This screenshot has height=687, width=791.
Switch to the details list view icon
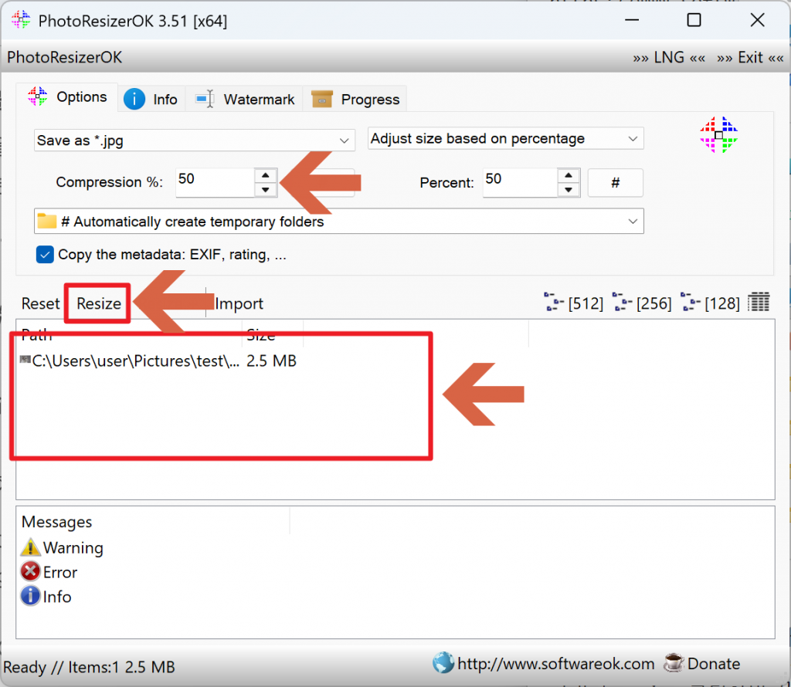tap(759, 302)
